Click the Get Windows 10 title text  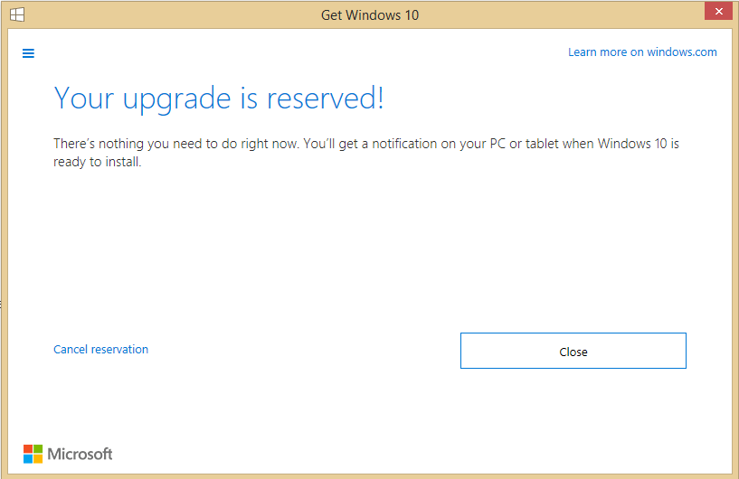point(370,15)
